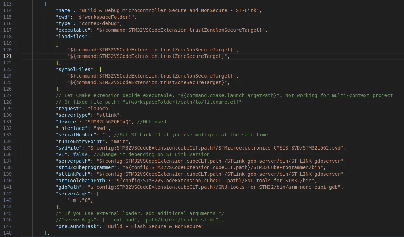Click the "stlinkPath" key
Viewport: 404px width, 237px height.
click(x=73, y=174)
